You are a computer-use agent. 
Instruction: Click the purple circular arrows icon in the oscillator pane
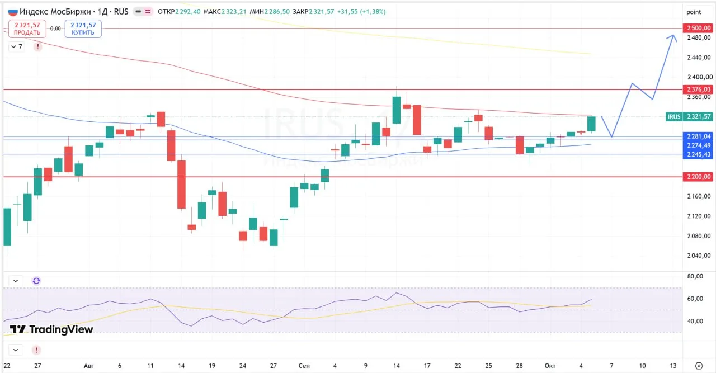(x=36, y=281)
